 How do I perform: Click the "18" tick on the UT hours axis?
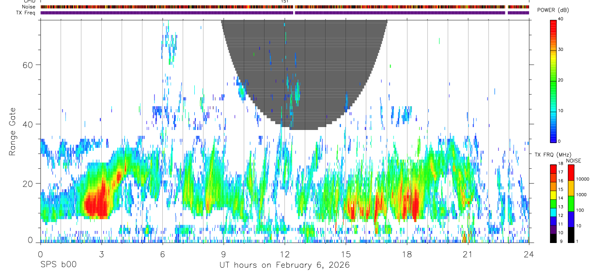pyautogui.click(x=407, y=254)
